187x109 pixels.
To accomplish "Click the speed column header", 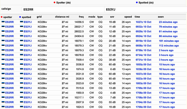I will pyautogui.click(x=128, y=17).
